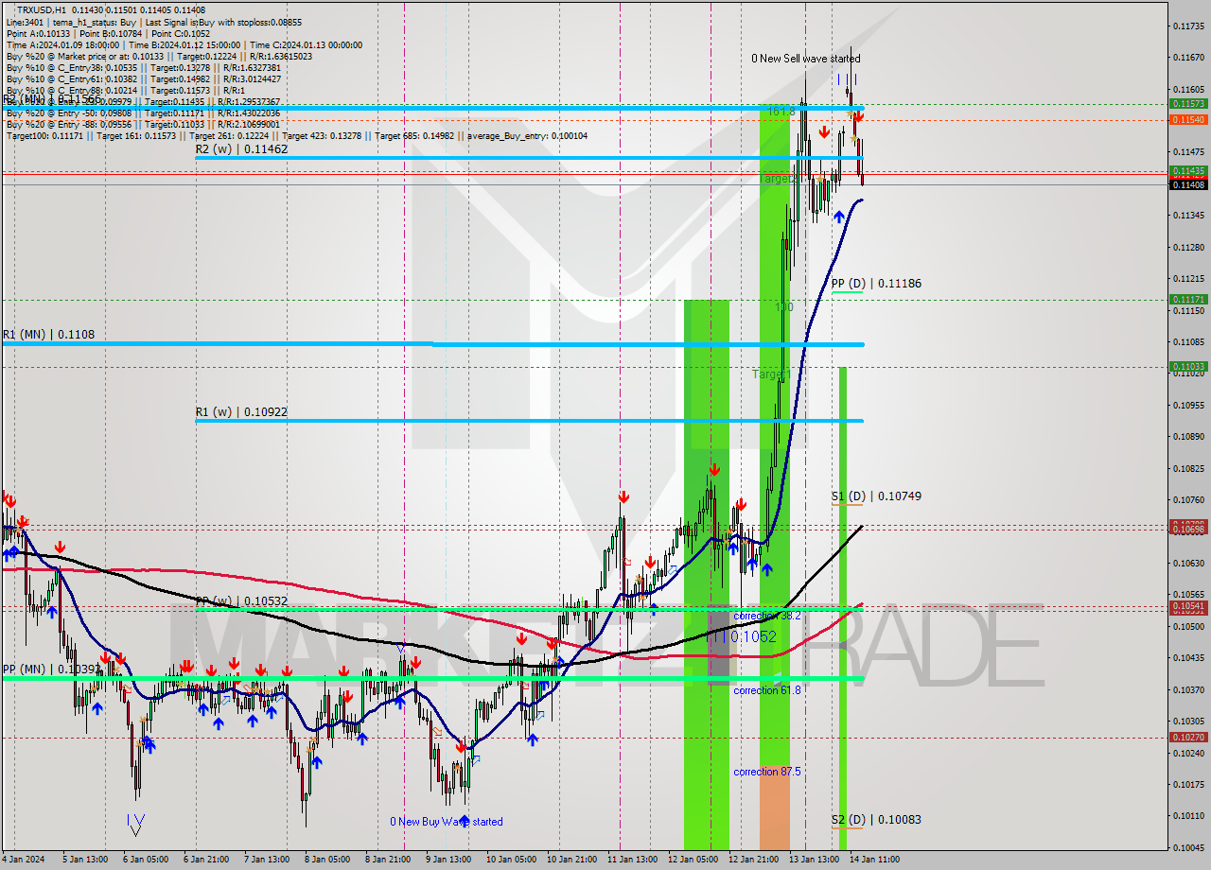The width and height of the screenshot is (1211, 870).
Task: Click the 'Line:3401 | tema_h1_status: Buy' info line
Action: [x=153, y=22]
